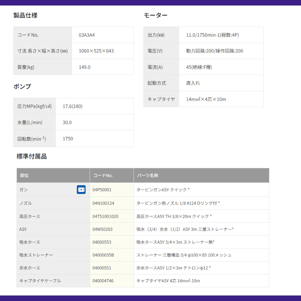Click the 電圧(V) label
This screenshot has width=301, height=301.
click(155, 51)
